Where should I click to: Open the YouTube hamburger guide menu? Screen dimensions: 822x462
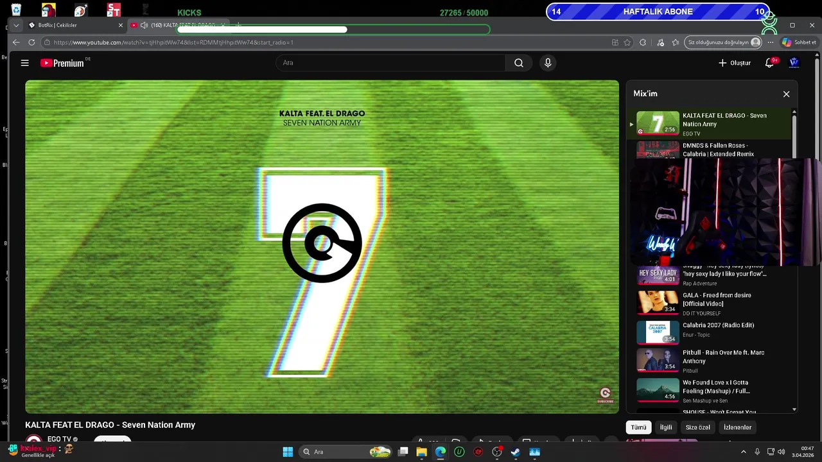(x=24, y=63)
